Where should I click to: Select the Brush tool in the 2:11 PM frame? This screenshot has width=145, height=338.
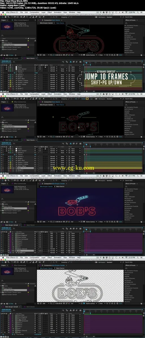(x=31, y=180)
